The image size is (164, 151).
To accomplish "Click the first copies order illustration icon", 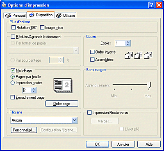I will pyautogui.click(x=128, y=56).
